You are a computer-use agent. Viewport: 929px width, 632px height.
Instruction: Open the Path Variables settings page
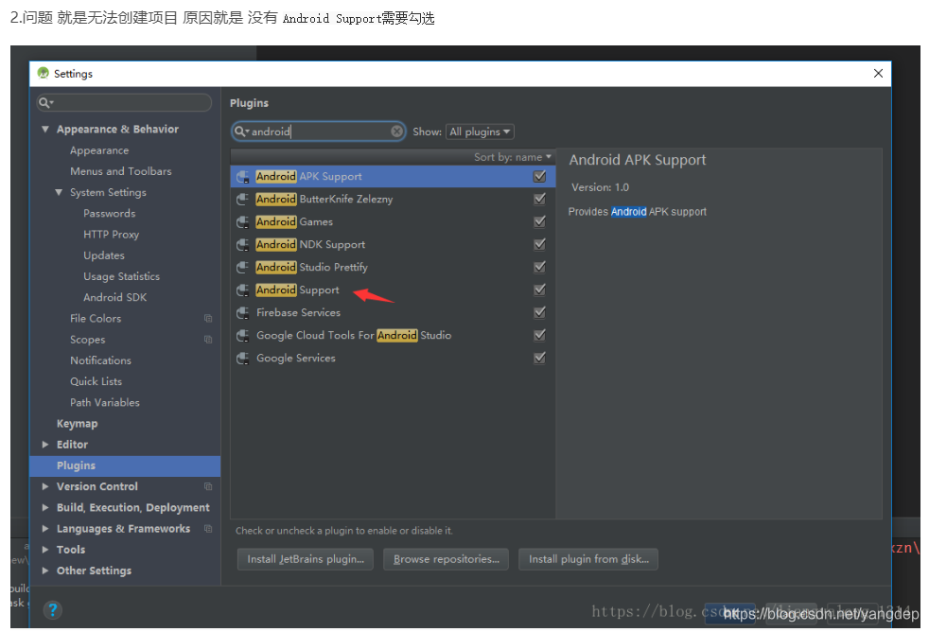tap(105, 403)
